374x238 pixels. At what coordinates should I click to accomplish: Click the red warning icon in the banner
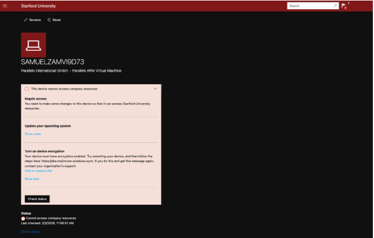26,89
